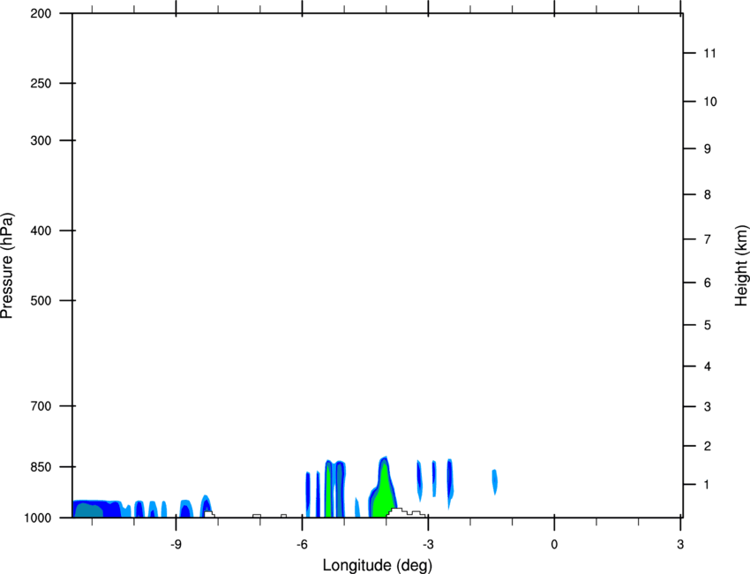Pick the 9 km height label
750x574 pixels.
coord(708,149)
